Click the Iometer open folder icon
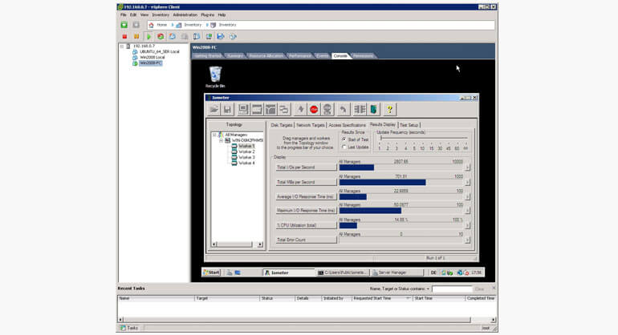 tap(214, 109)
